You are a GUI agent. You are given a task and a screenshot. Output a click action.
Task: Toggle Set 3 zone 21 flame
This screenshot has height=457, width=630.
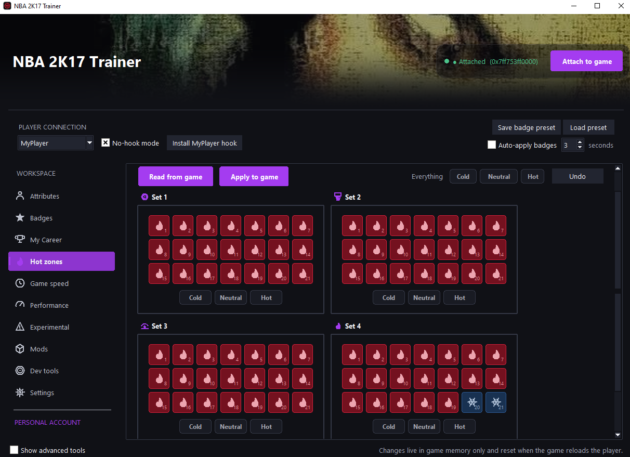(303, 402)
